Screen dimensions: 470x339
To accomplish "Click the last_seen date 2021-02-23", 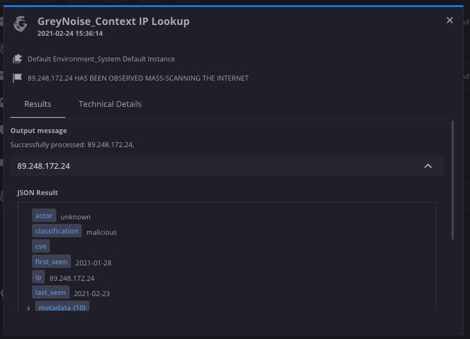I will (x=92, y=294).
